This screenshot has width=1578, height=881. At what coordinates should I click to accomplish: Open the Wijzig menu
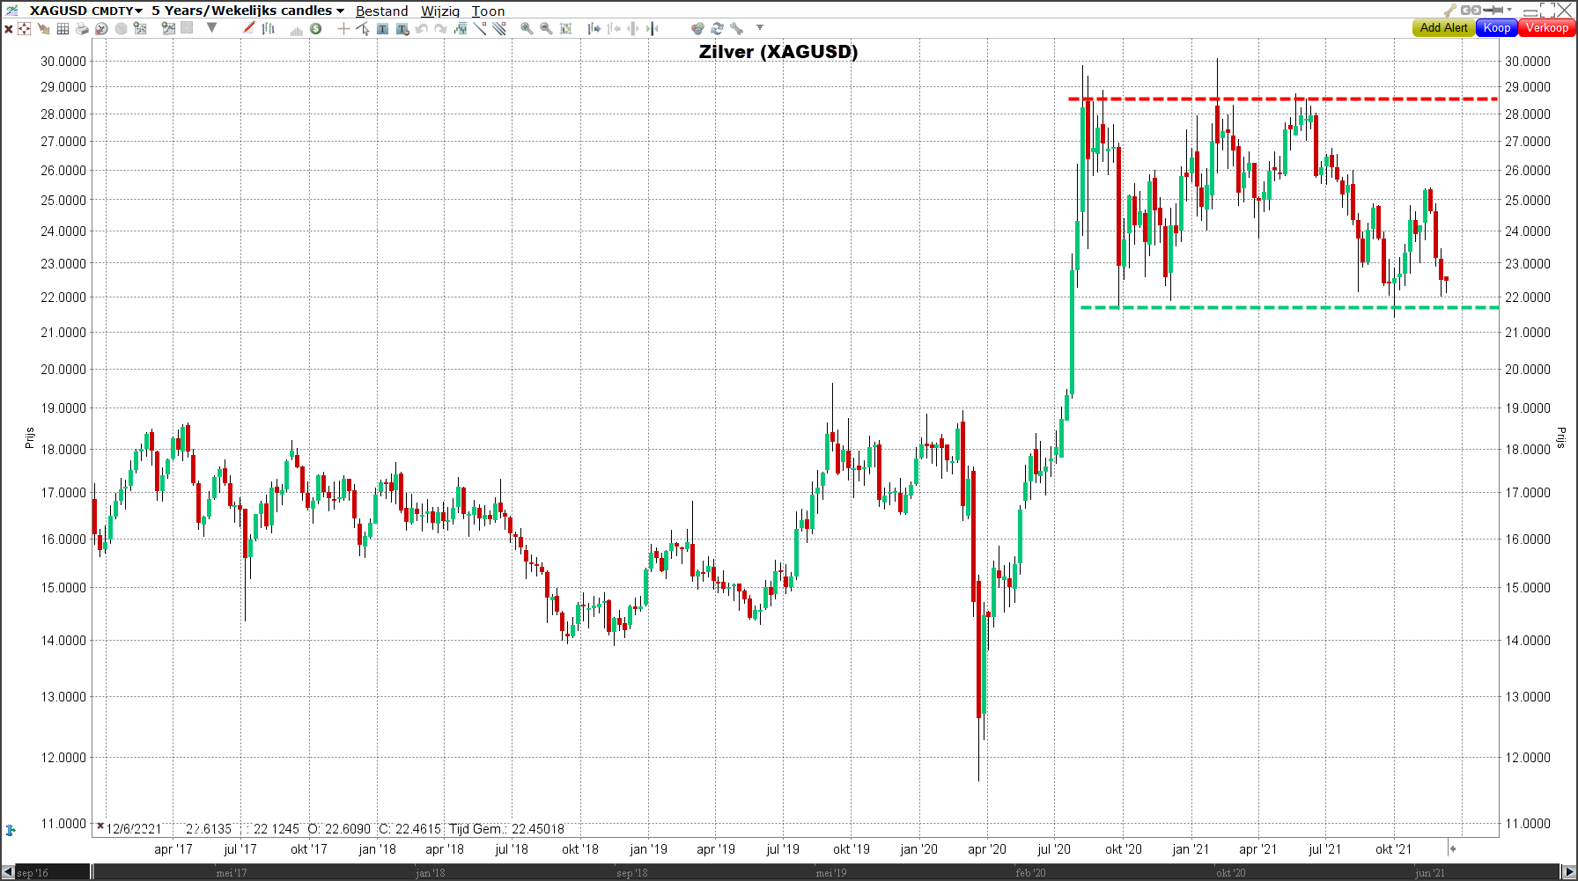[439, 11]
